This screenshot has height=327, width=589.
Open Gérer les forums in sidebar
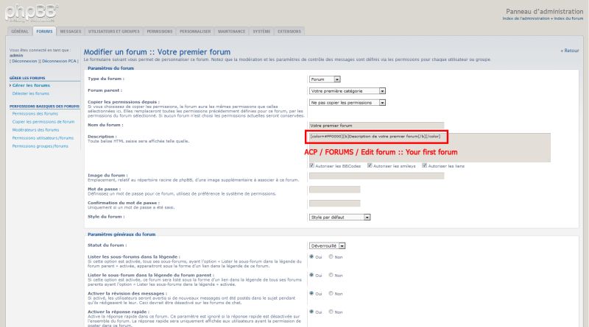[31, 85]
